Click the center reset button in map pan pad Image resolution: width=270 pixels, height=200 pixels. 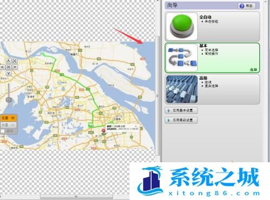(x=9, y=67)
